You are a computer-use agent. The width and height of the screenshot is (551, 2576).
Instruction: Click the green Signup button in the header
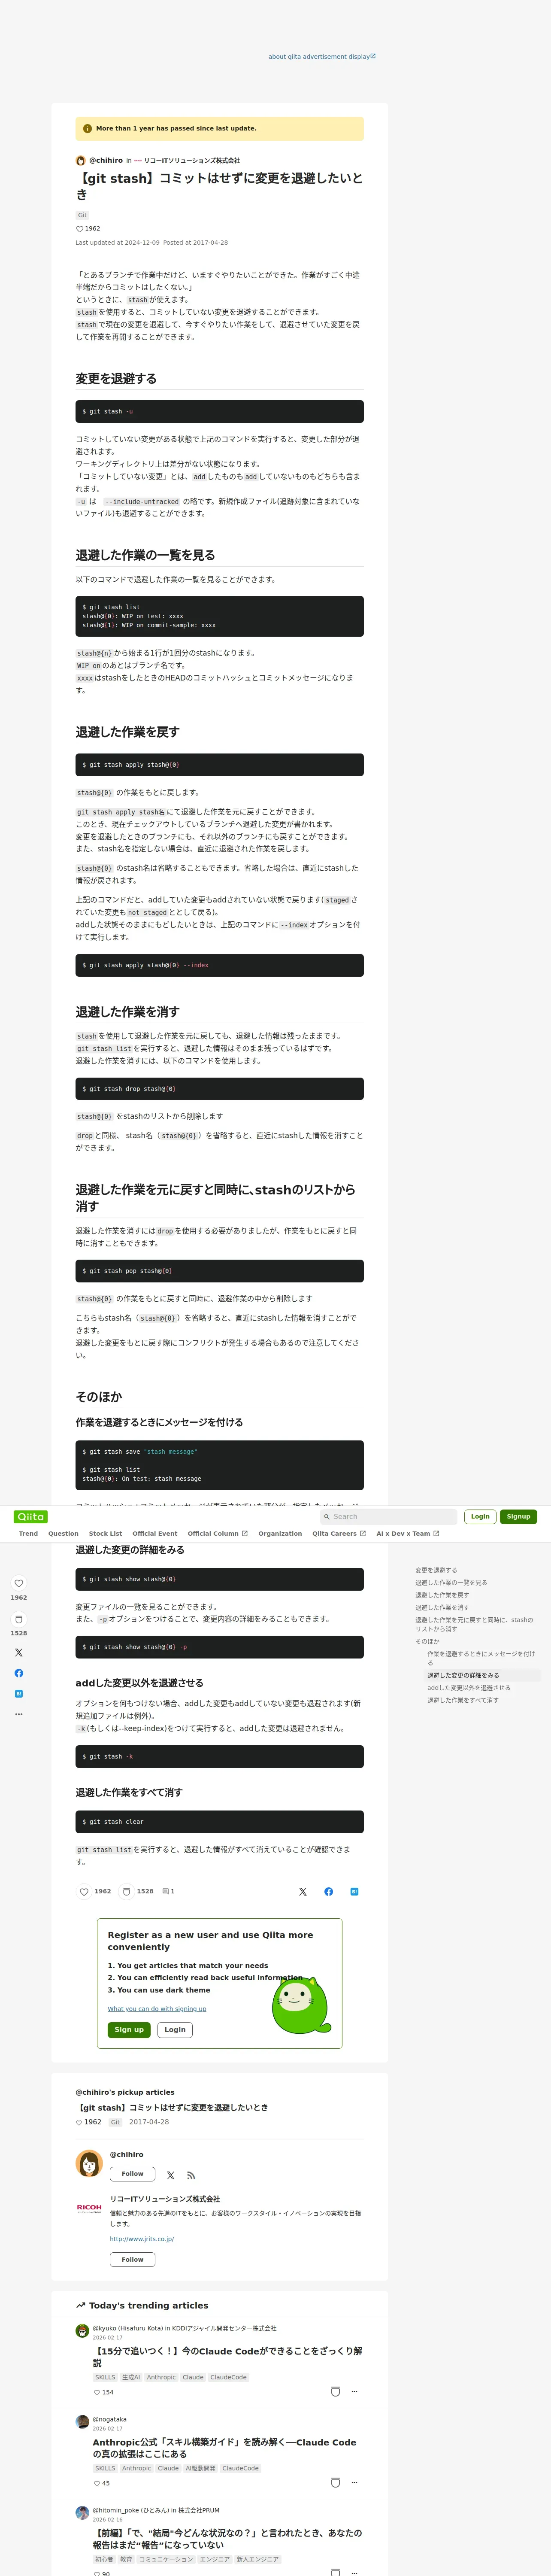518,1516
